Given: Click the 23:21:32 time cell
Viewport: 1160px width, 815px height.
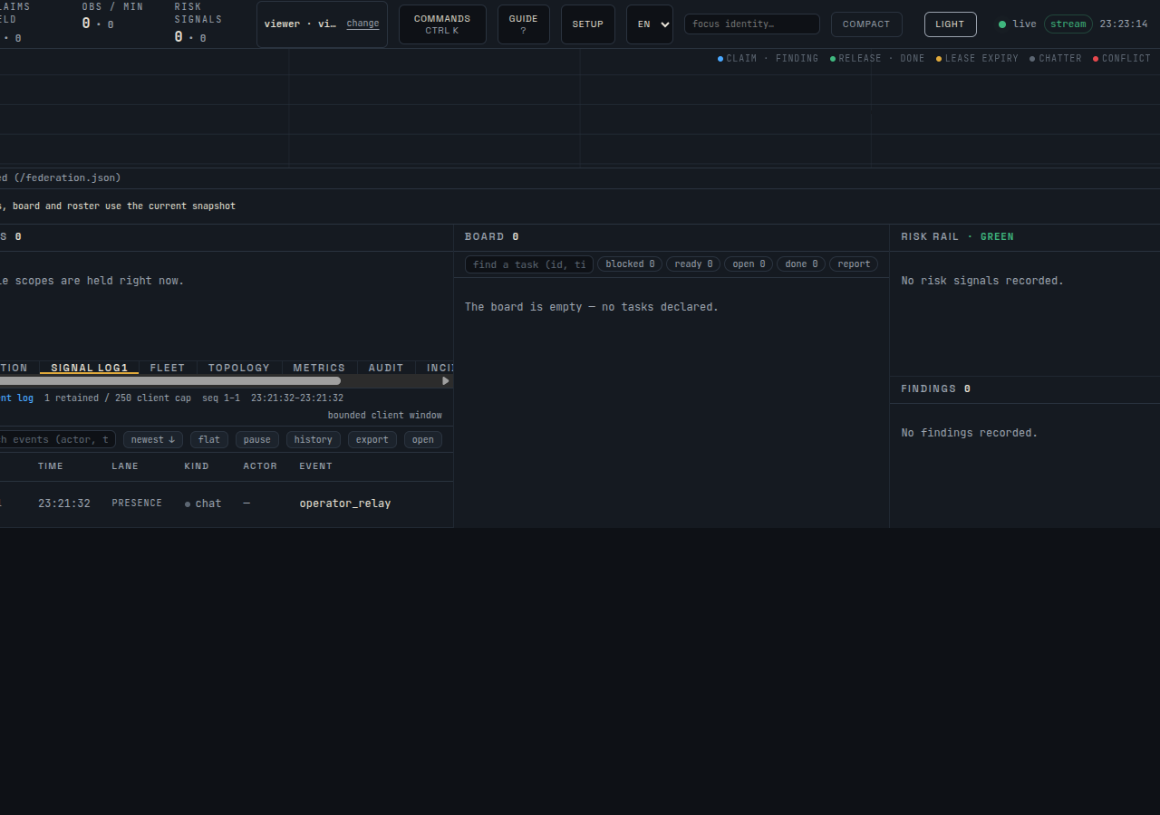Looking at the screenshot, I should tap(64, 503).
